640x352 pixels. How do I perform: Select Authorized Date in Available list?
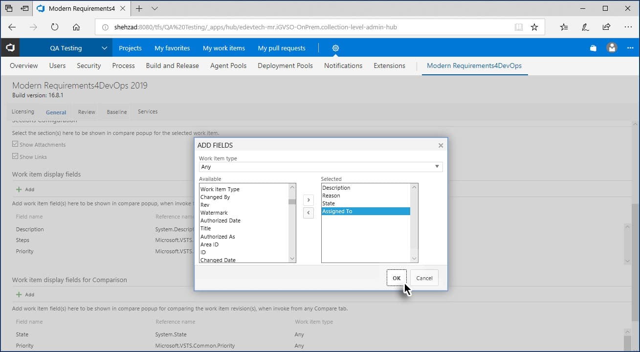[x=221, y=220]
